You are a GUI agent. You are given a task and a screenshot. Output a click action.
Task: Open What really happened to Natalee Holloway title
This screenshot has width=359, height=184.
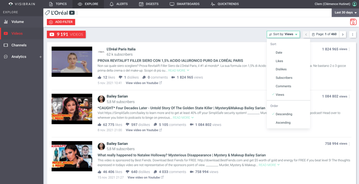[x=182, y=155]
